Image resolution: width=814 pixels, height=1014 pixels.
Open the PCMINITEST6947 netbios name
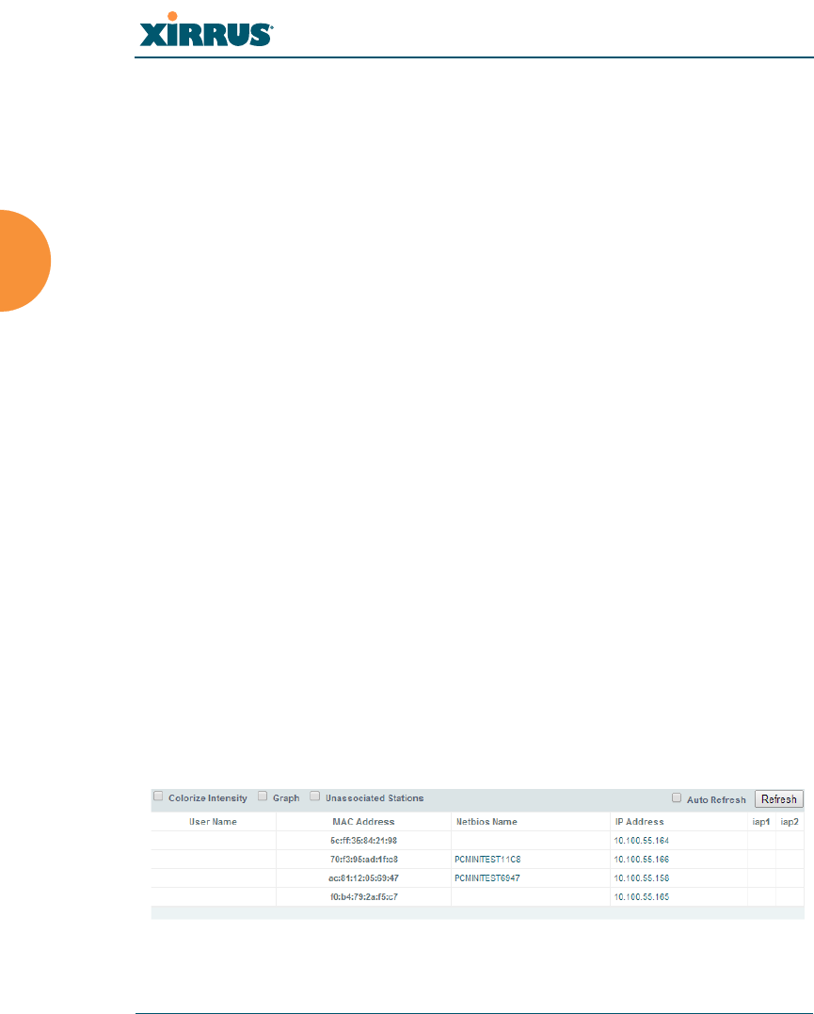487,878
